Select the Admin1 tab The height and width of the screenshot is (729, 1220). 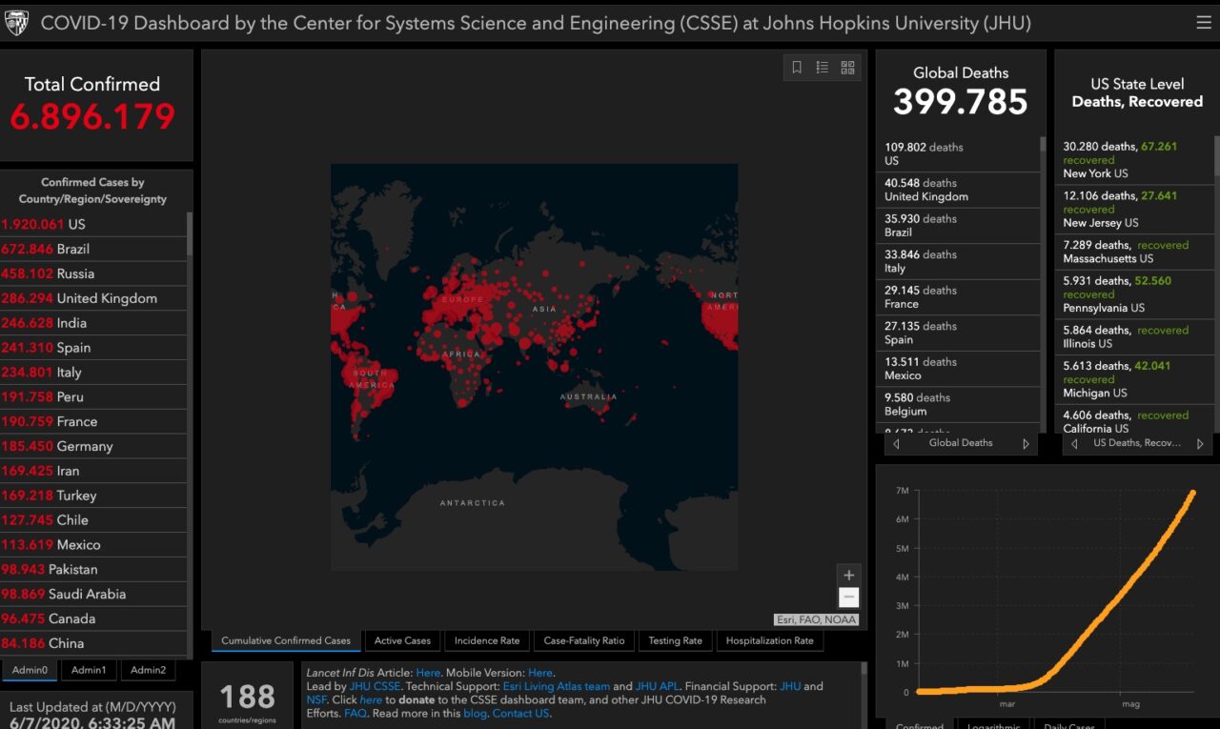click(89, 670)
